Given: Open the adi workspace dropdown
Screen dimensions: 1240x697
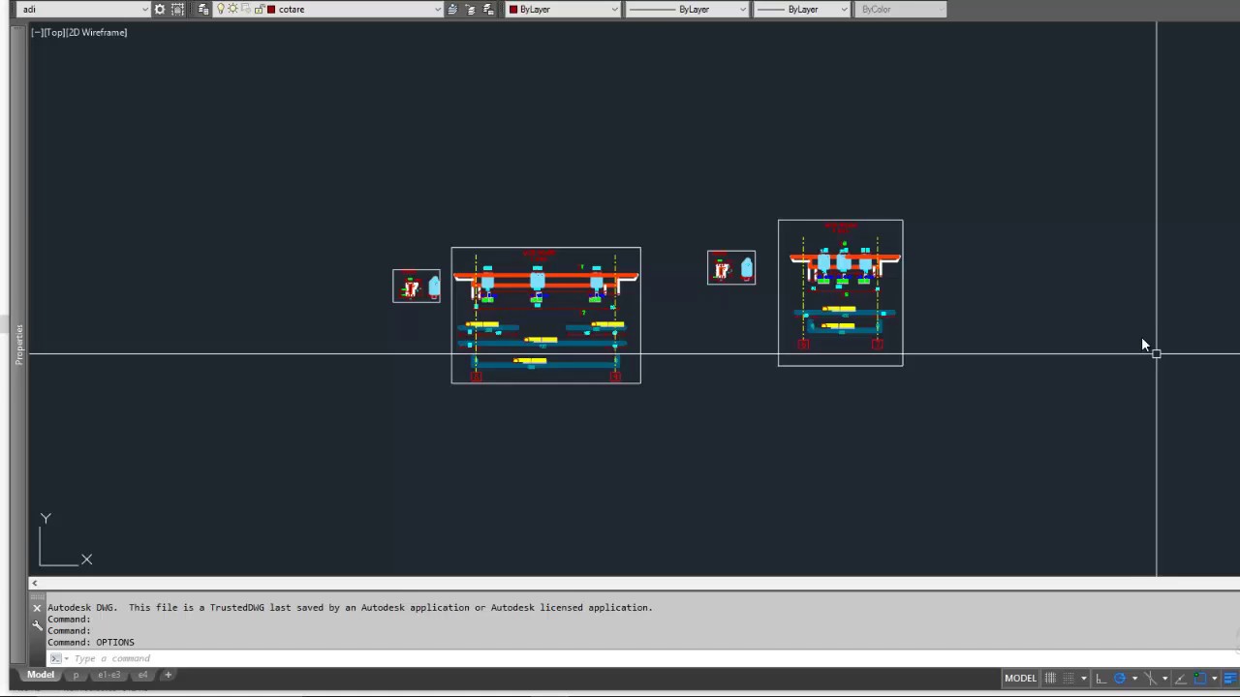Looking at the screenshot, I should tap(145, 9).
